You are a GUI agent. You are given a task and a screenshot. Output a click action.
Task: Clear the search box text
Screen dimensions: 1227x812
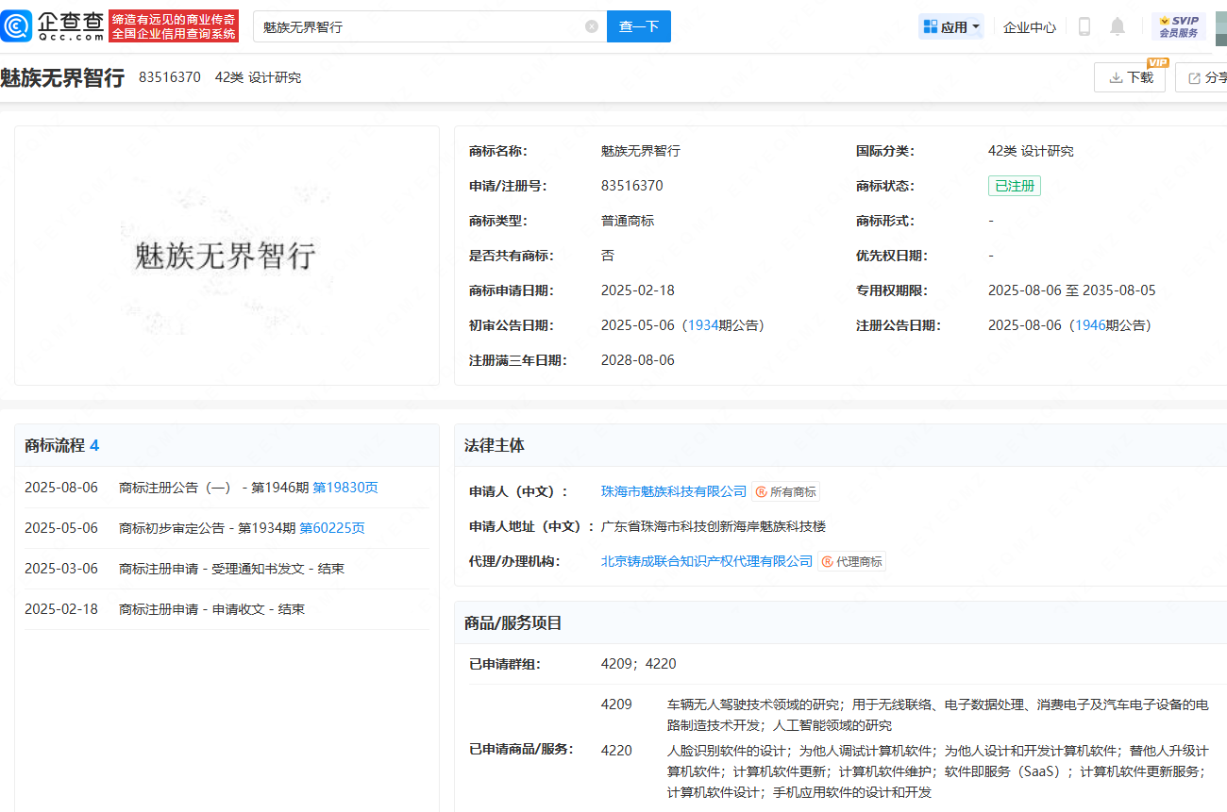[x=592, y=26]
